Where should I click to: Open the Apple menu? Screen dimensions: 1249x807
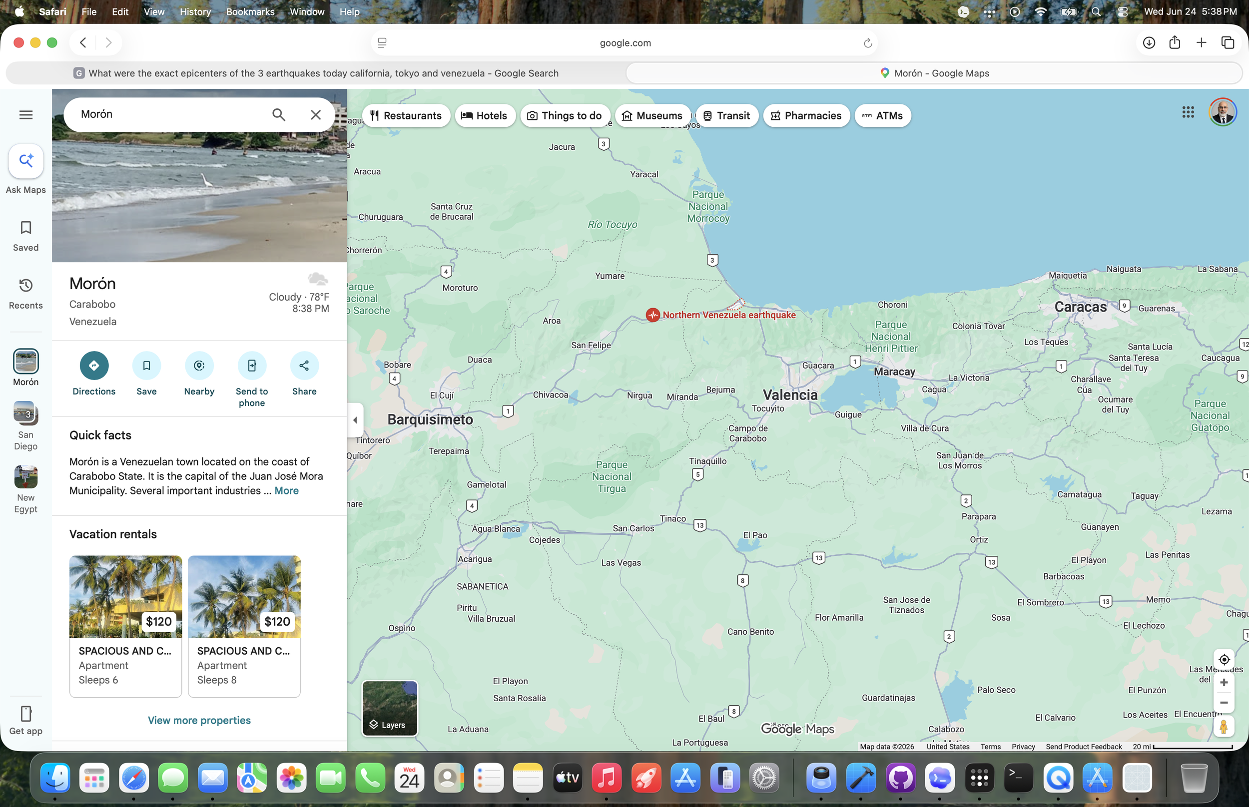click(x=19, y=11)
